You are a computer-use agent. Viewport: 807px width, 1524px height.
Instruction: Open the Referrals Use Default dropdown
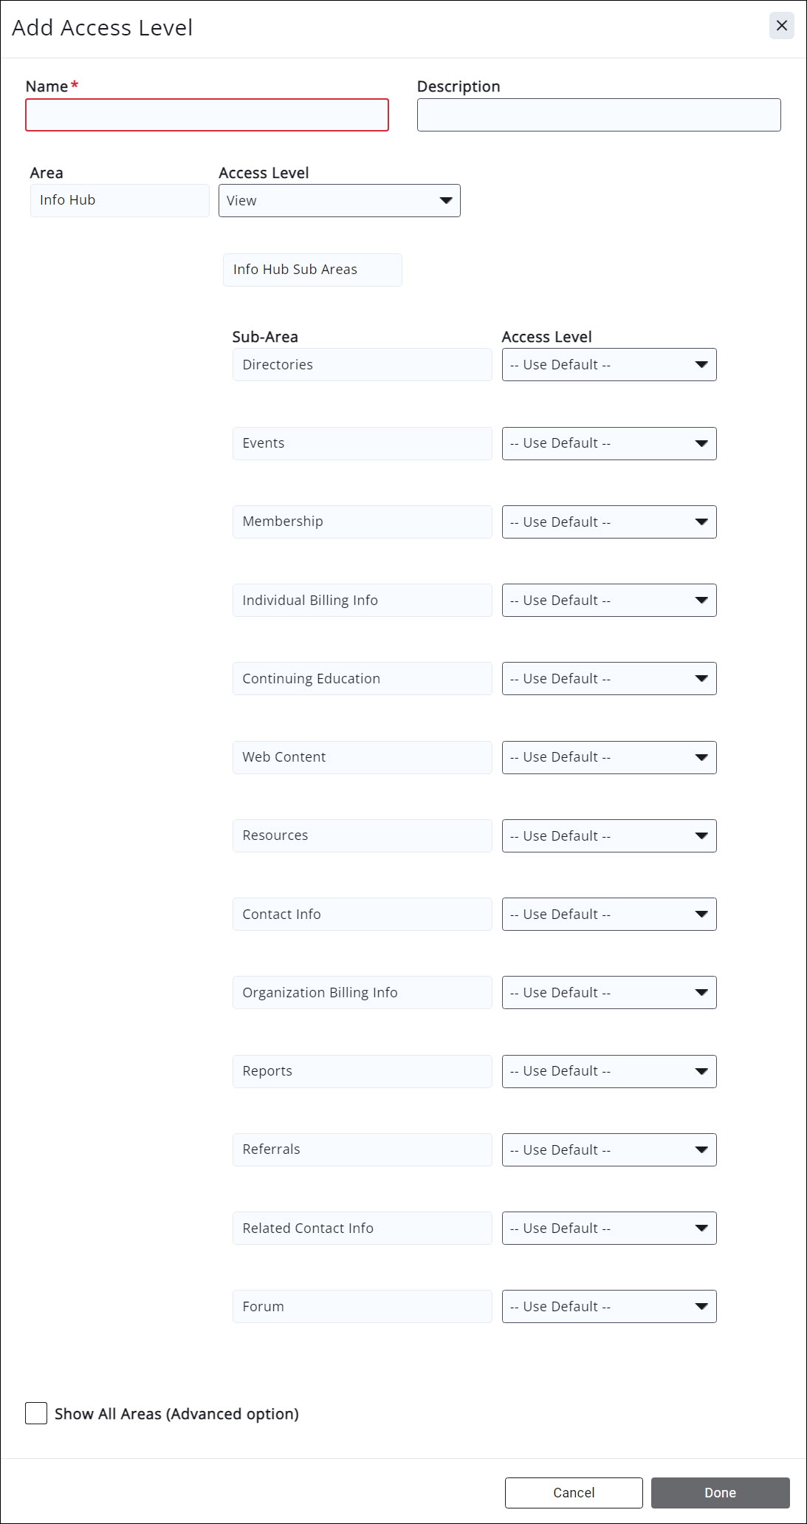click(x=608, y=1149)
